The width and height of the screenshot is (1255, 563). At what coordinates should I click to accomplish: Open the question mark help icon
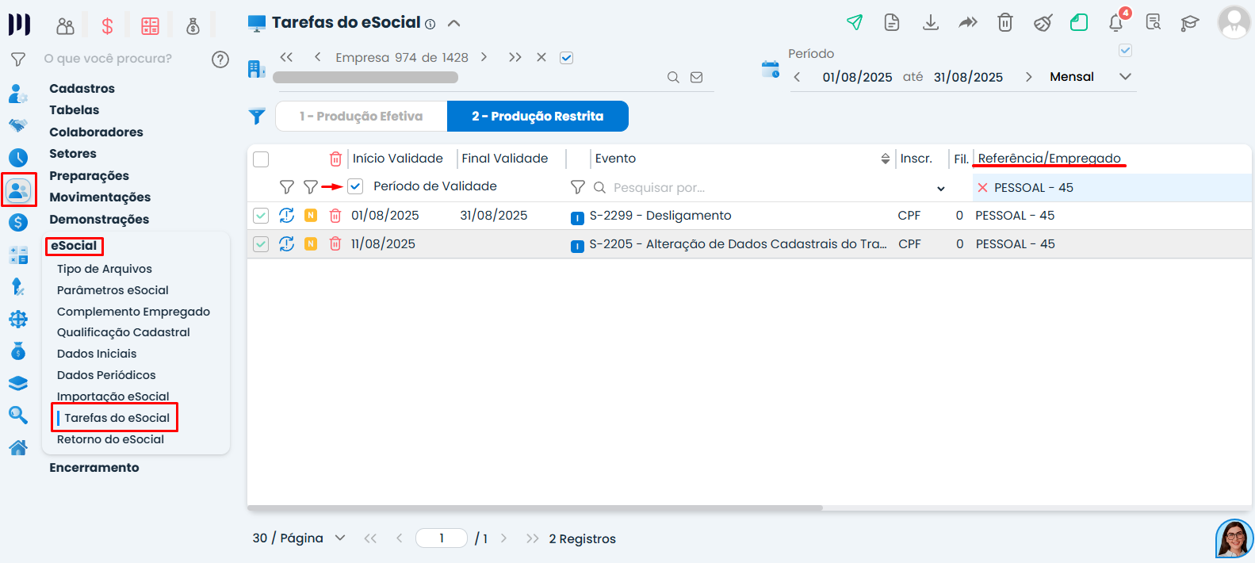220,59
